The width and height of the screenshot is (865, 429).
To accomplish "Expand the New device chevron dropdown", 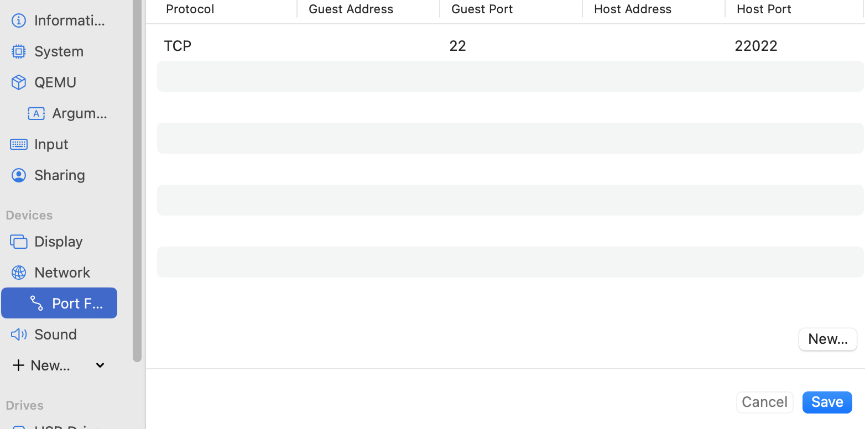I will tap(100, 365).
